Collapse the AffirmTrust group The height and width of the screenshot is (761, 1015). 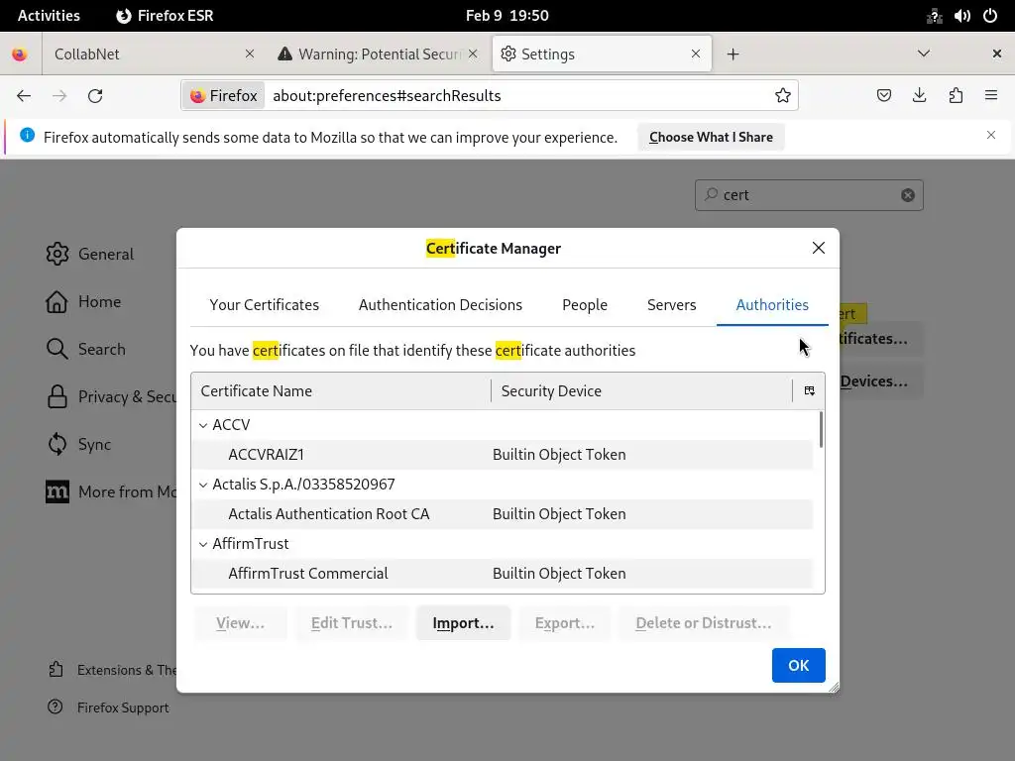203,544
